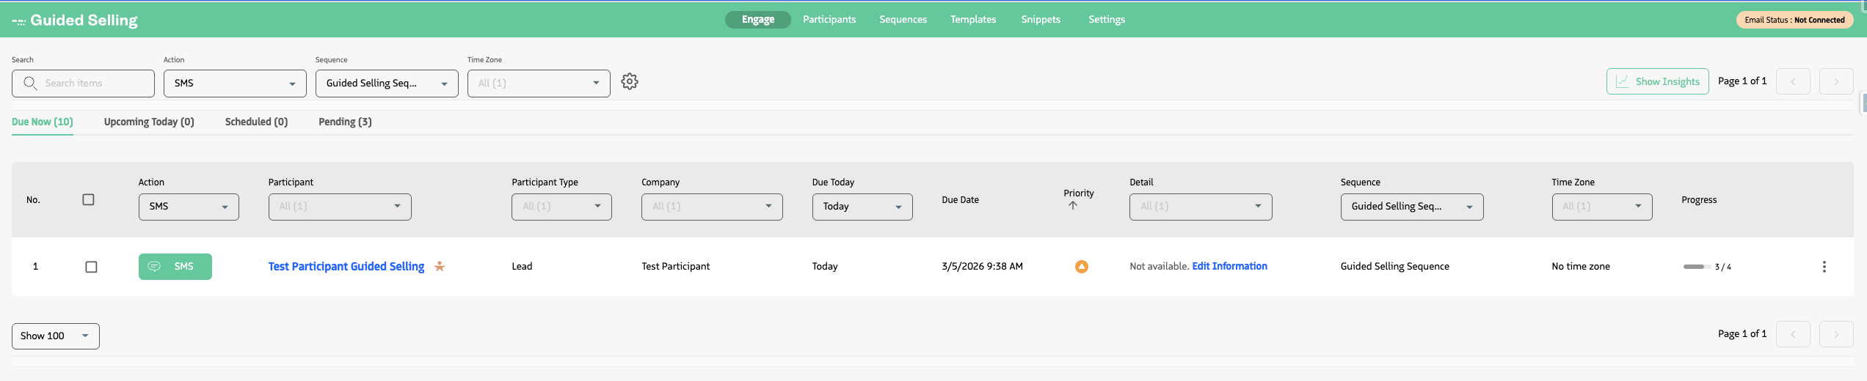The image size is (1867, 381).
Task: Go to previous page using bottom arrow
Action: [x=1792, y=334]
